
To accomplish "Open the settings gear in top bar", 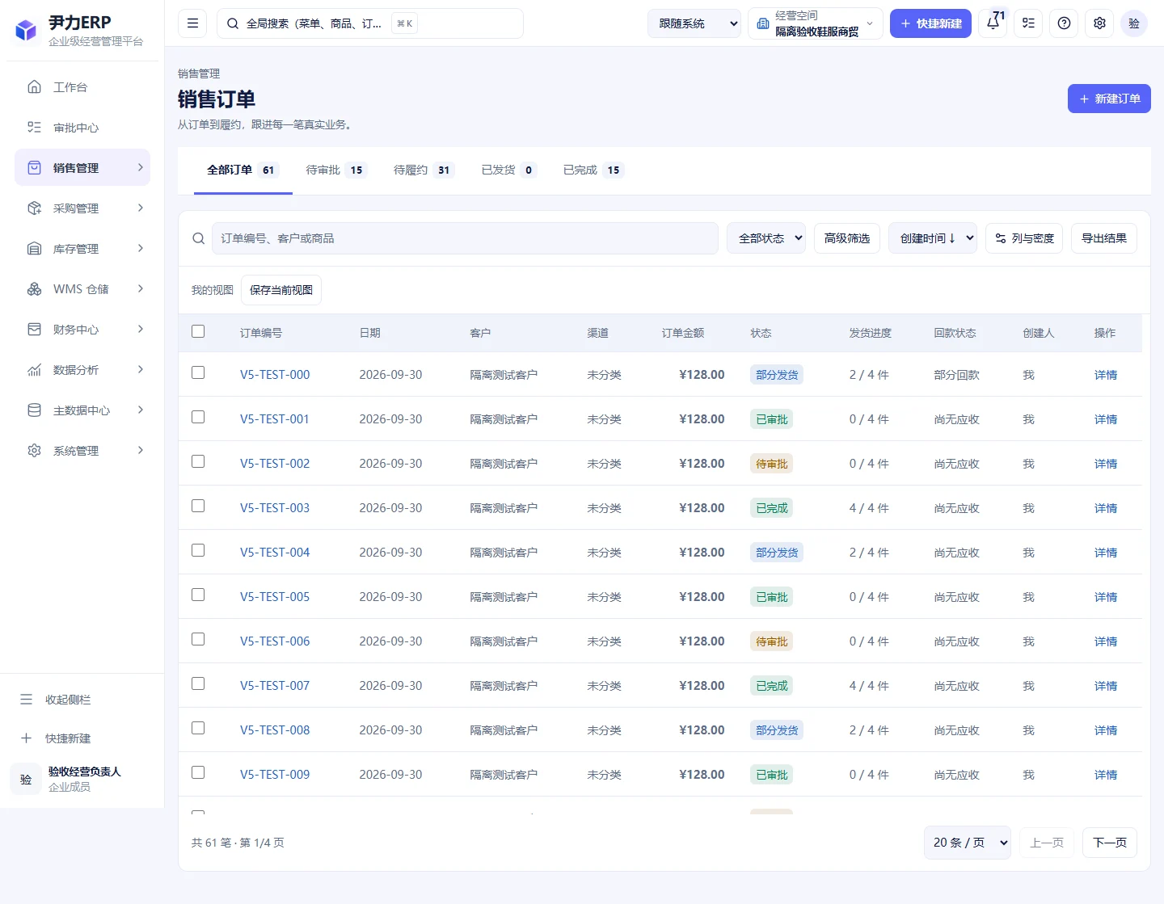I will pos(1099,23).
